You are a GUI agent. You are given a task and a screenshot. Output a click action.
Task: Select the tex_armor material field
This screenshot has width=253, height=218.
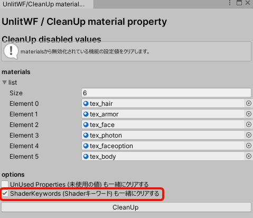163,114
